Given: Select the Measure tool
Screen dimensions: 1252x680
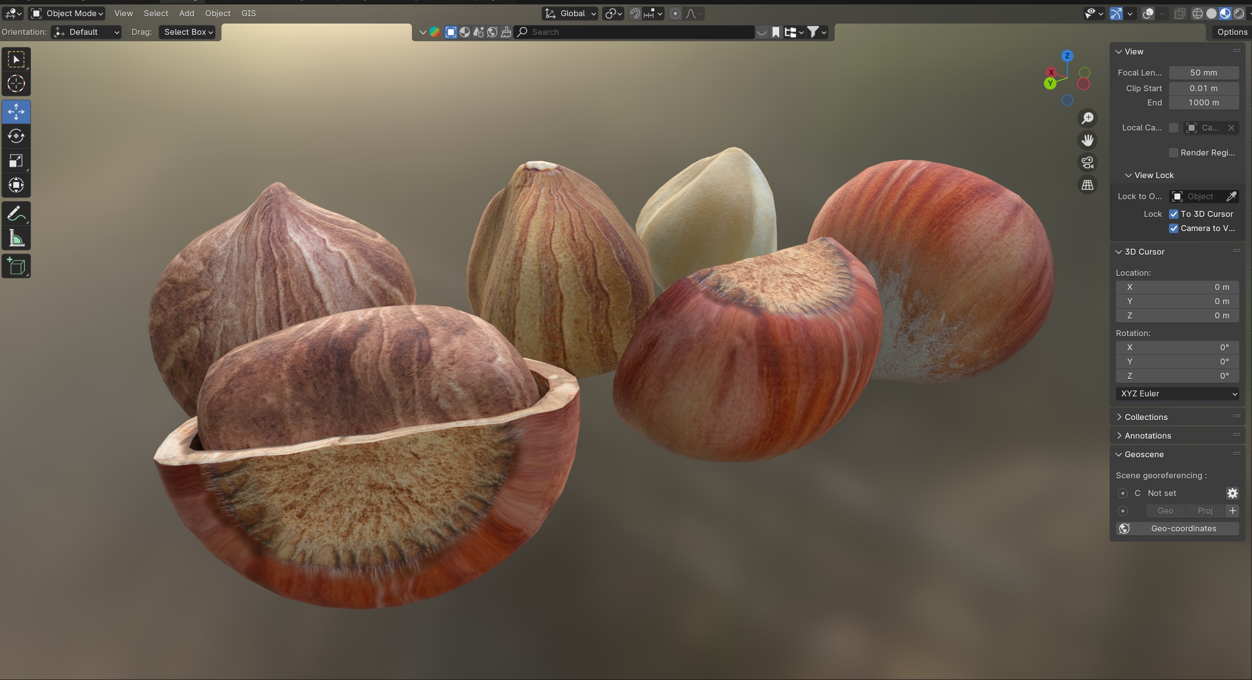Looking at the screenshot, I should coord(16,239).
